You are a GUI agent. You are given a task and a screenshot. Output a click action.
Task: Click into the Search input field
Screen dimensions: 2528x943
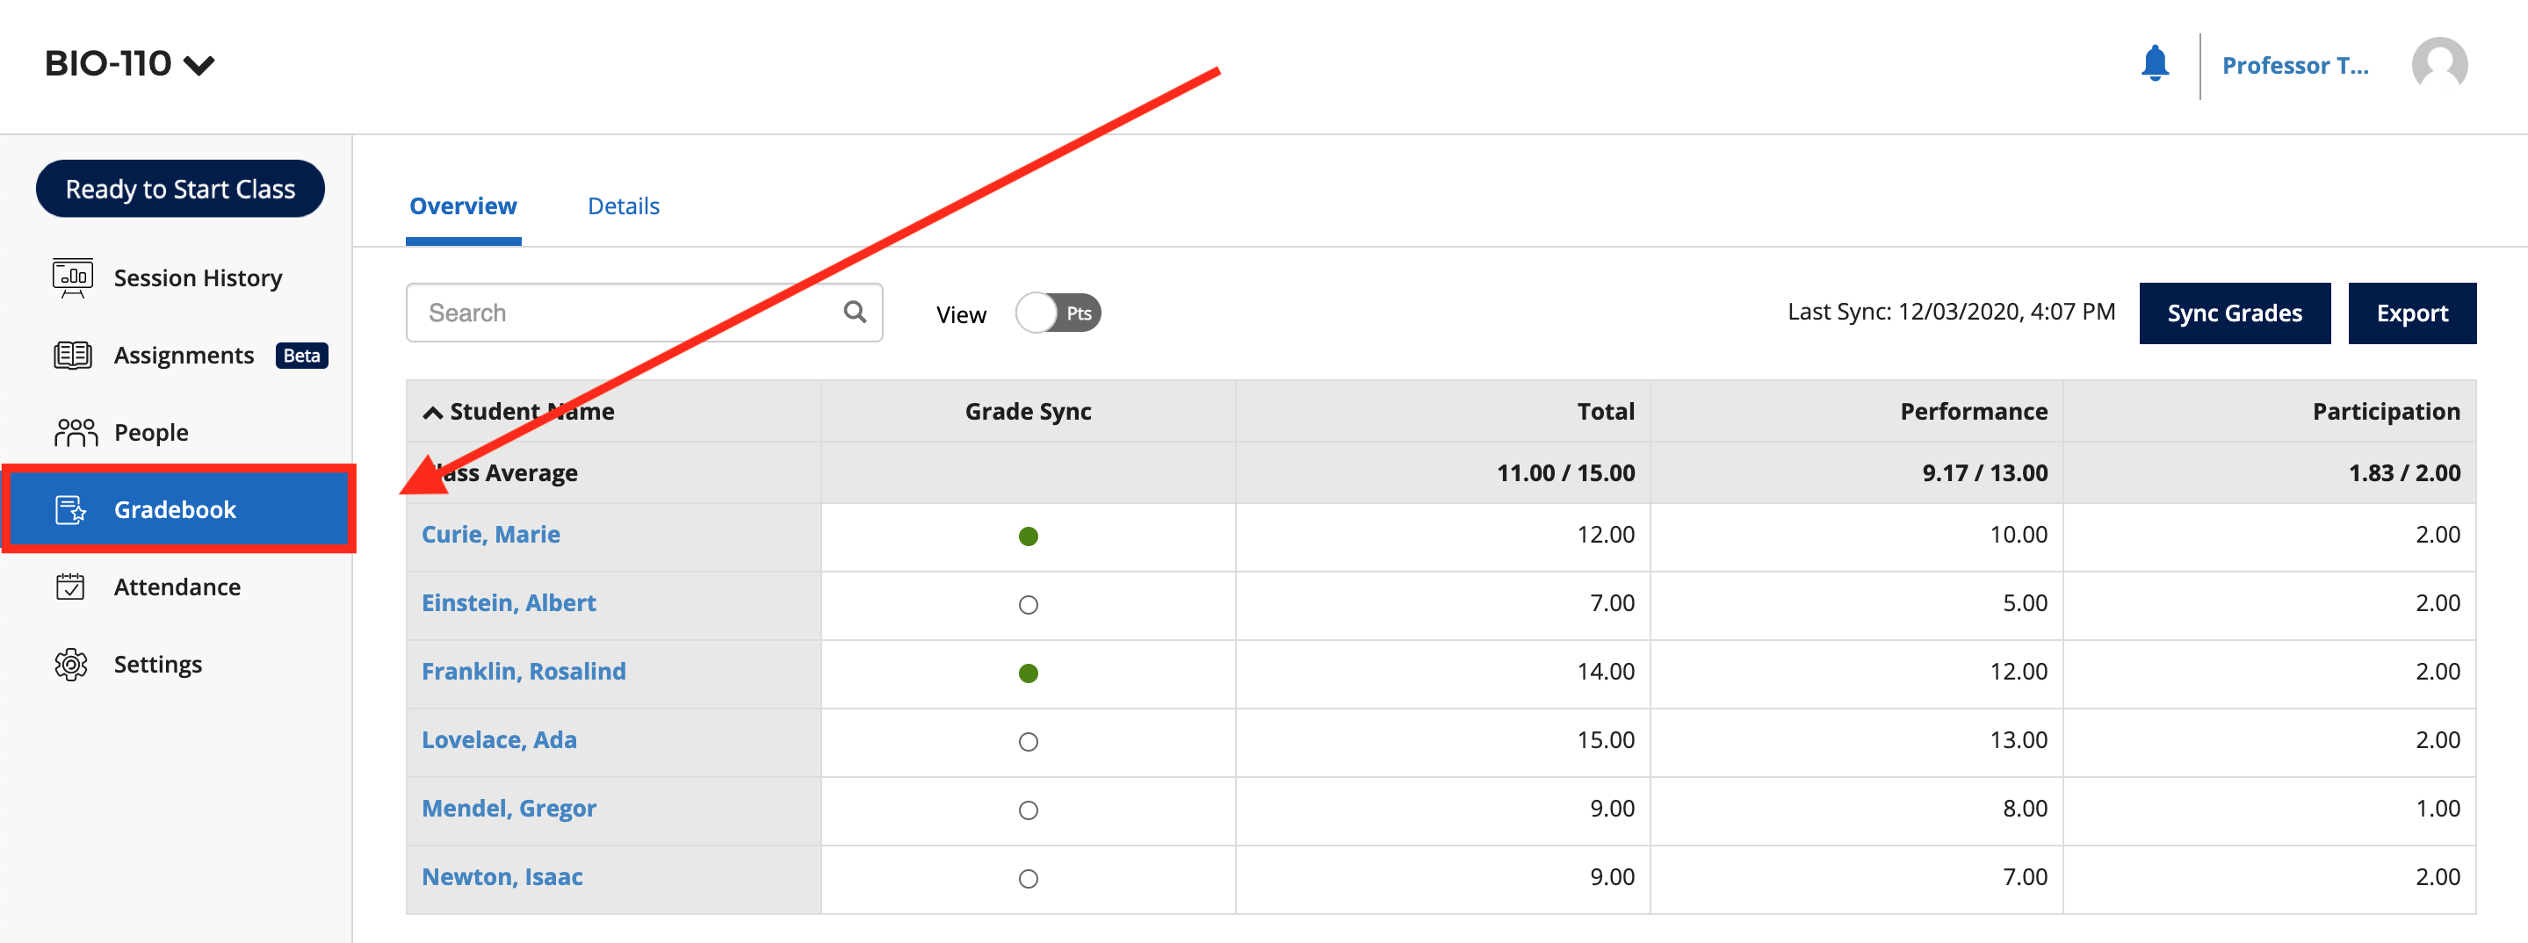coord(628,313)
